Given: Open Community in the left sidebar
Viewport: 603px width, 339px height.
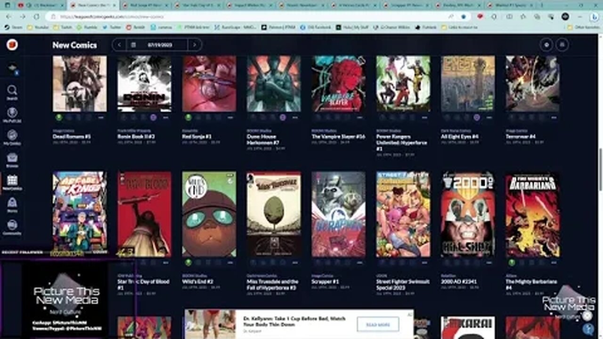Looking at the screenshot, I should click(x=12, y=227).
